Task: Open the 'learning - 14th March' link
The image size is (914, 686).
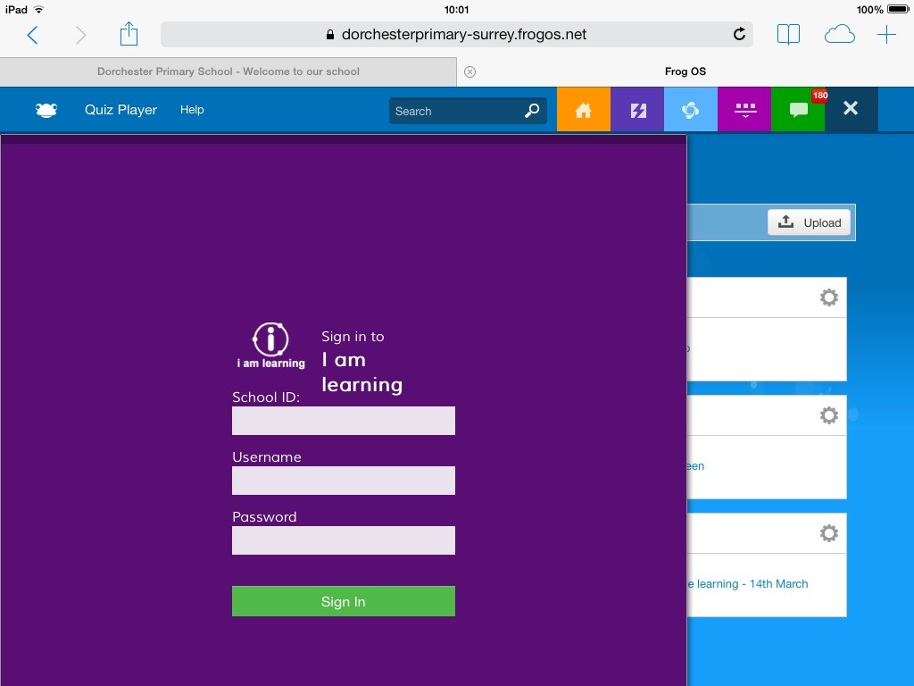Action: pyautogui.click(x=748, y=584)
